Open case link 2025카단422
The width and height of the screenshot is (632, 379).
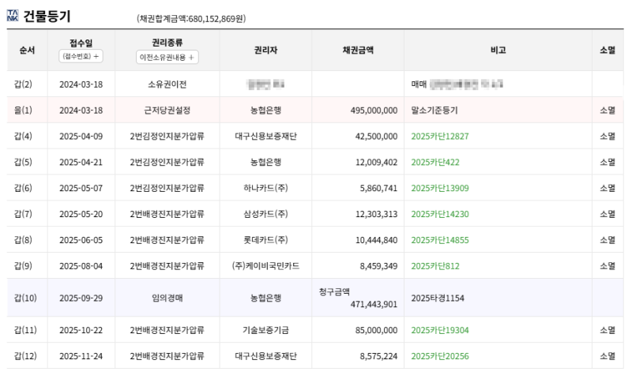point(435,162)
